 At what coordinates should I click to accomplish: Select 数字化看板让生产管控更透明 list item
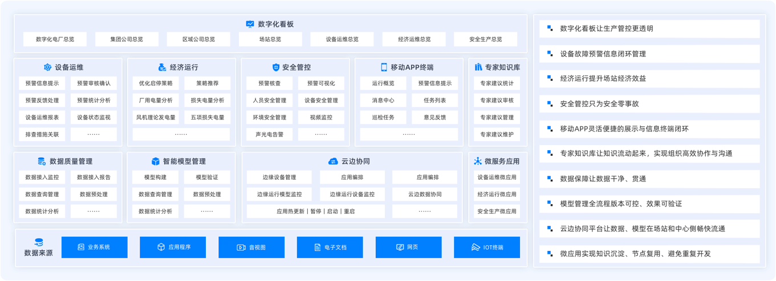(649, 28)
